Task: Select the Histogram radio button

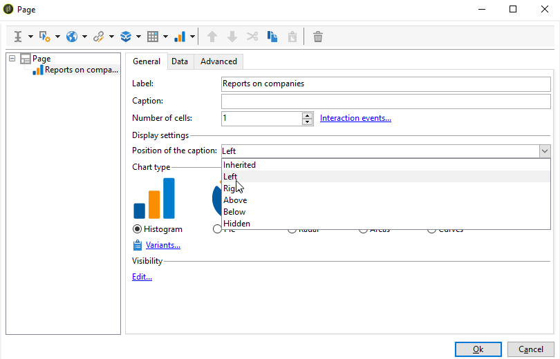Action: (138, 229)
